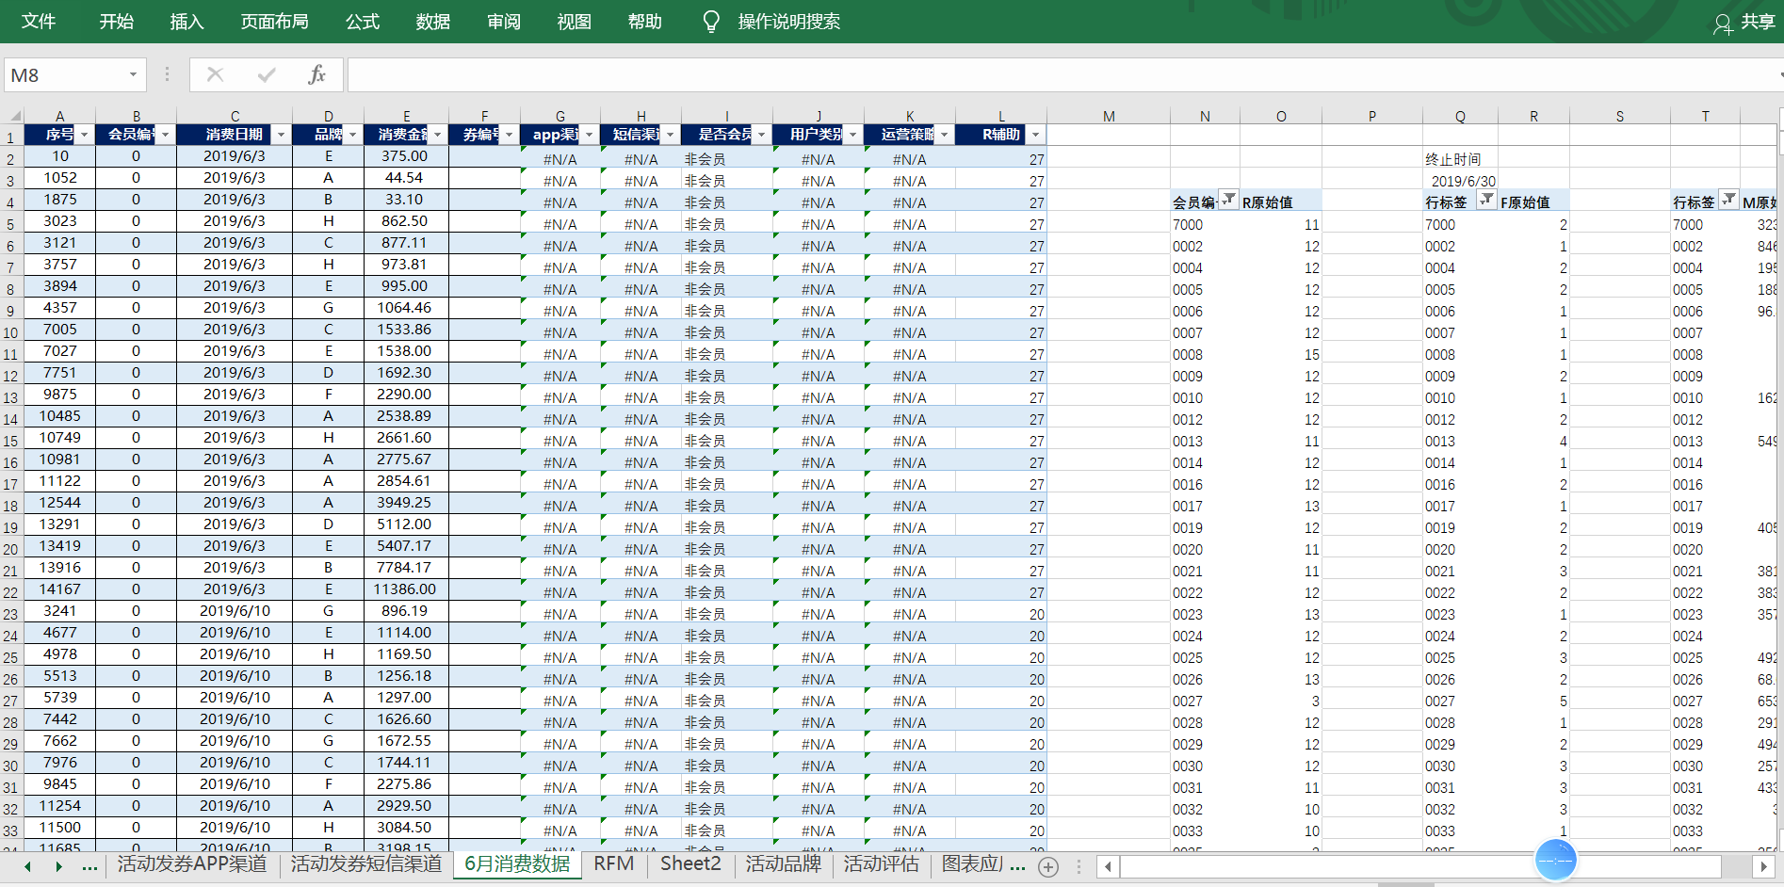The width and height of the screenshot is (1784, 887).
Task: Click the floating blue circle widget
Action: [1555, 860]
